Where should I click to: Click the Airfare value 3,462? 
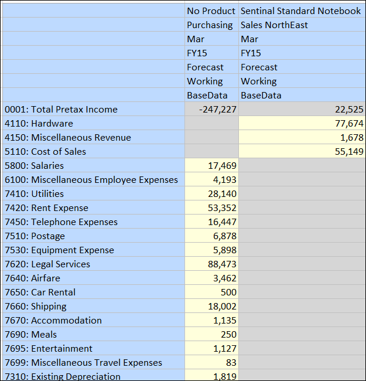point(211,278)
